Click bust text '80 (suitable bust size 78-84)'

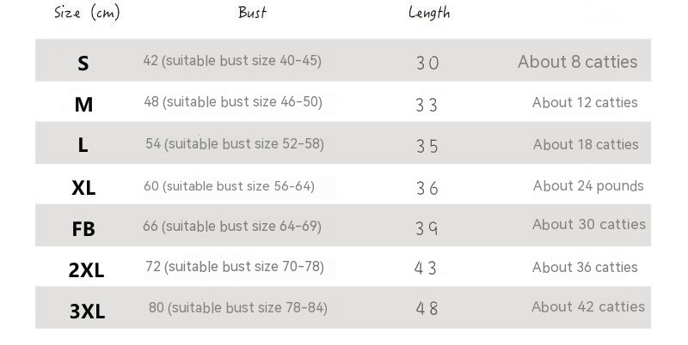238,307
